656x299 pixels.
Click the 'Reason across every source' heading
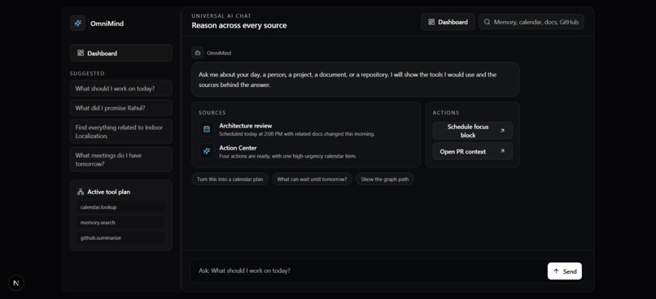pos(239,25)
